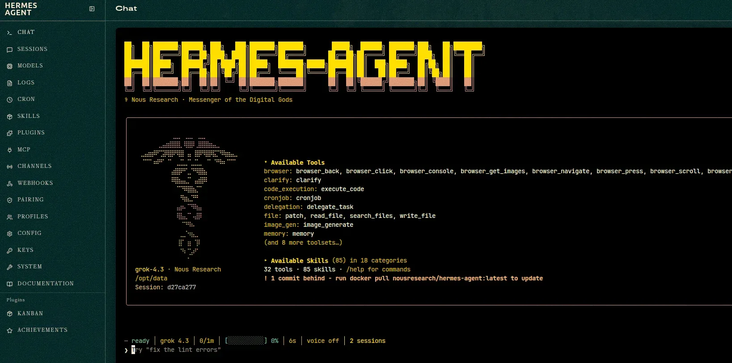The width and height of the screenshot is (732, 363).
Task: Click the Chat terminal prompt icon
Action: pos(9,33)
